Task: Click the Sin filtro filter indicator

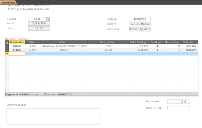Action: pyautogui.click(x=50, y=95)
